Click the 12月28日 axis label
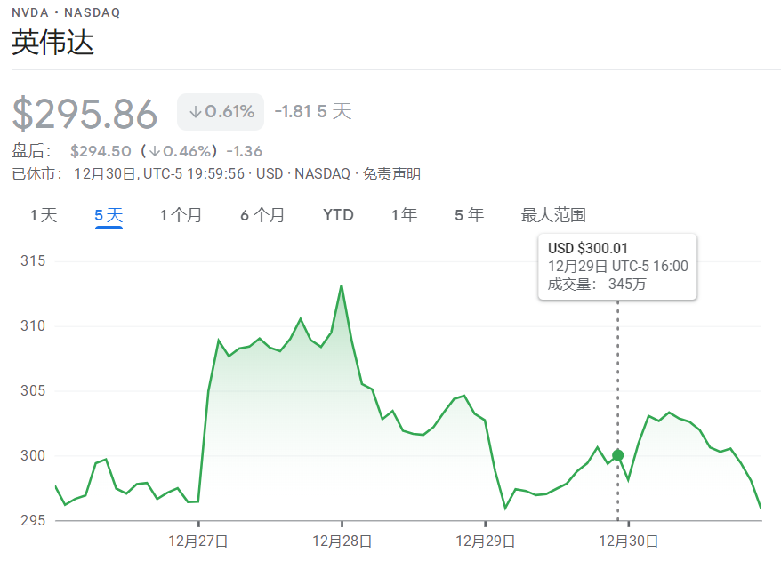The width and height of the screenshot is (781, 561). click(342, 541)
